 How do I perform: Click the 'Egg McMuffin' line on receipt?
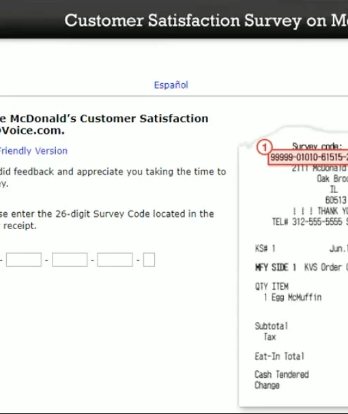tap(293, 297)
